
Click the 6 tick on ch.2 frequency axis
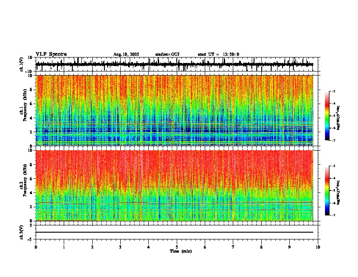pos(31,179)
